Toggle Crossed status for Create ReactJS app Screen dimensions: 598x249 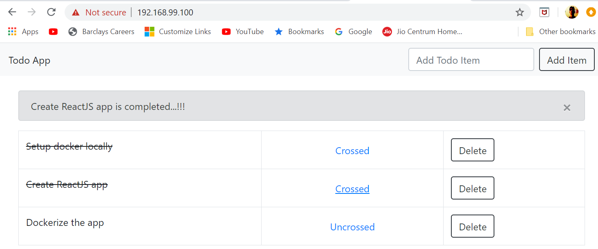[352, 189]
